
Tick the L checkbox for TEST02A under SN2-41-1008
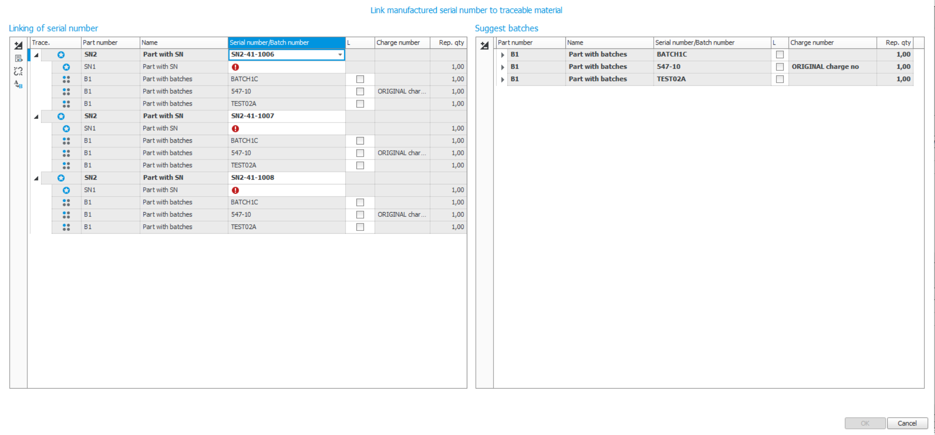pyautogui.click(x=360, y=227)
